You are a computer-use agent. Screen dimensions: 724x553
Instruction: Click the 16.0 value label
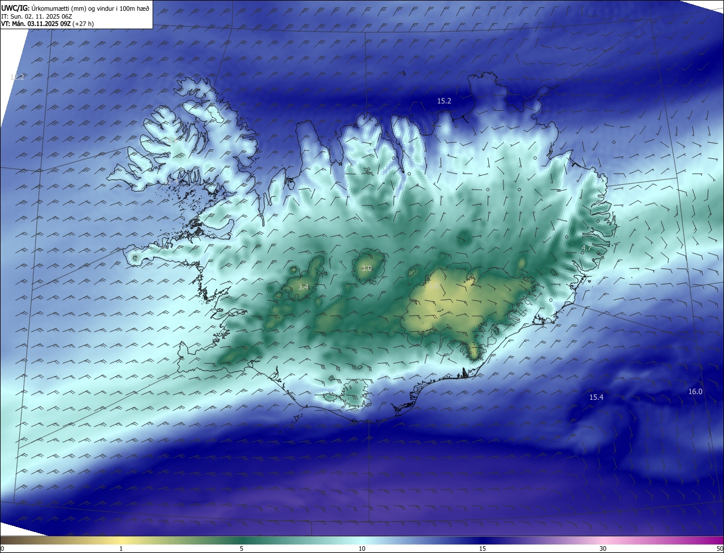(x=695, y=392)
